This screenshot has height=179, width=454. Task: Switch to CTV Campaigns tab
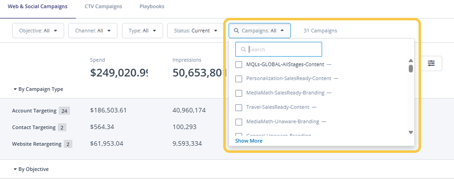(103, 6)
